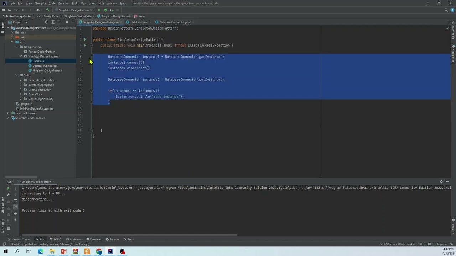Screen dimensions: 456x256
Task: Click the Save All toolbar icon
Action: 10,10
